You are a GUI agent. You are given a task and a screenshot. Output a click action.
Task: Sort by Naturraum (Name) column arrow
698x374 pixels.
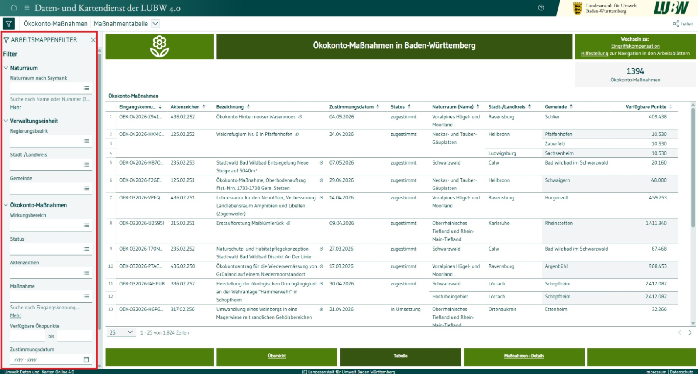[x=478, y=107]
